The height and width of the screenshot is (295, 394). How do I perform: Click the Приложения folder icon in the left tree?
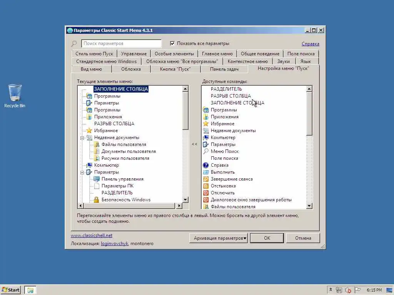[89, 117]
